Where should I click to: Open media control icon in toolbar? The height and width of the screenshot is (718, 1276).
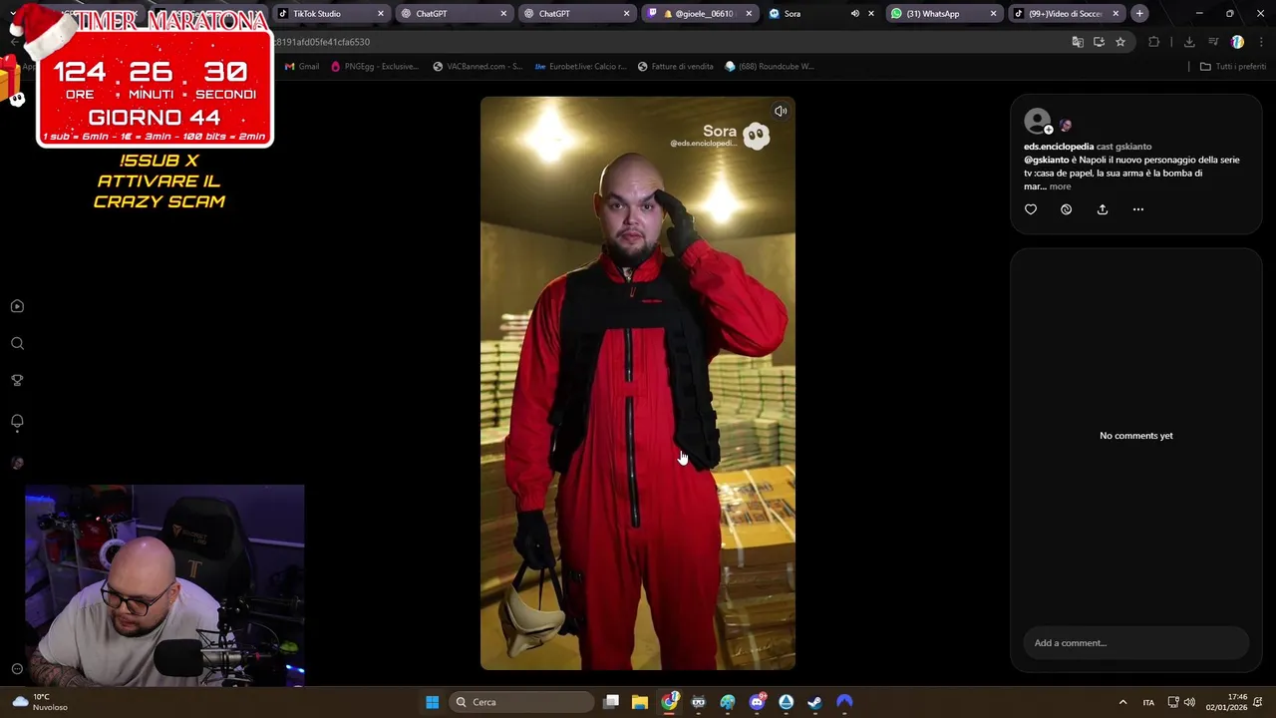coord(1213,42)
